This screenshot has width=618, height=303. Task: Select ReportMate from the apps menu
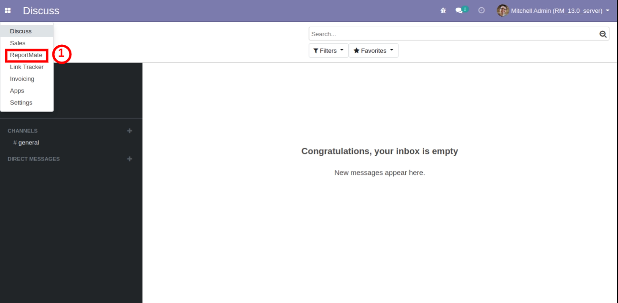point(26,55)
